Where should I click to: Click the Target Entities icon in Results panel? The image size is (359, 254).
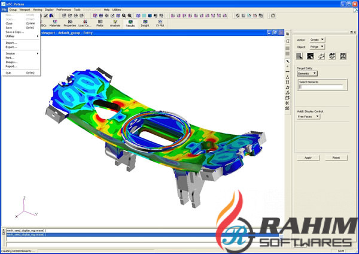pos(310,56)
